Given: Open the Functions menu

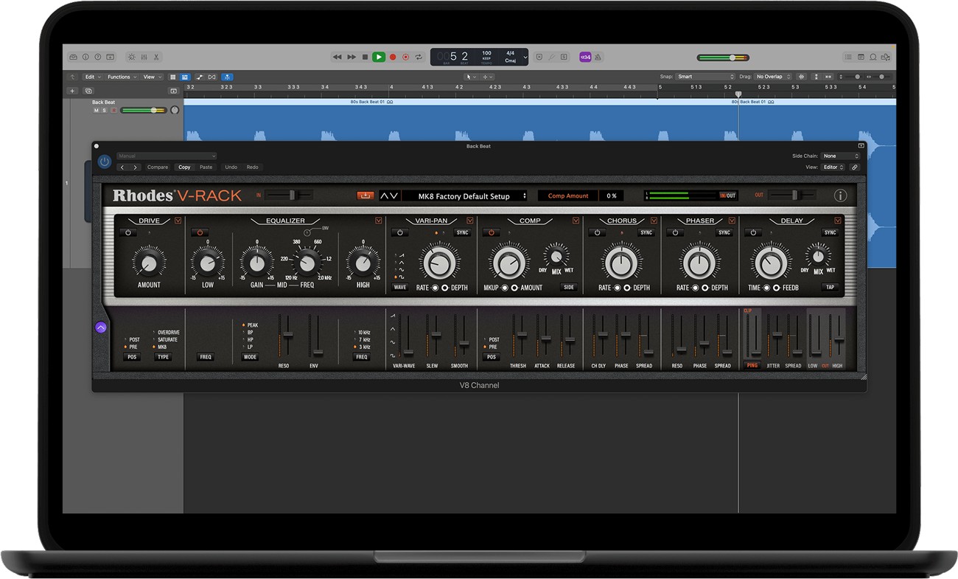Looking at the screenshot, I should pos(120,76).
